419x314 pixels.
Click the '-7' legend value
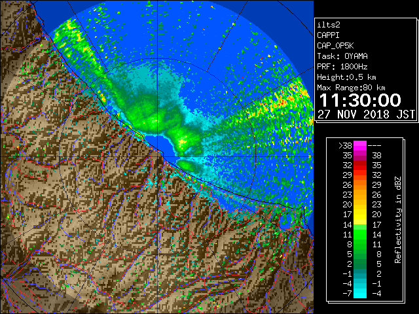347,294
